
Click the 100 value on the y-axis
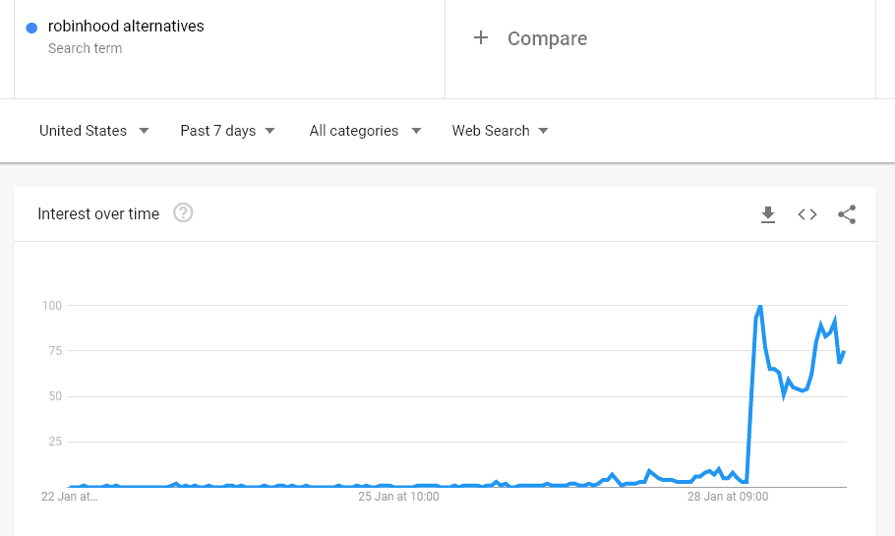(51, 306)
